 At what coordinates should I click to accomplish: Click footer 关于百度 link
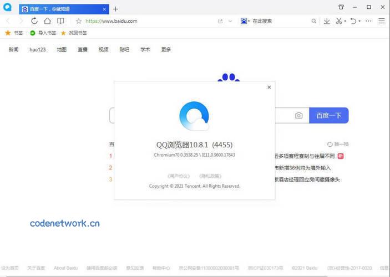click(x=36, y=268)
